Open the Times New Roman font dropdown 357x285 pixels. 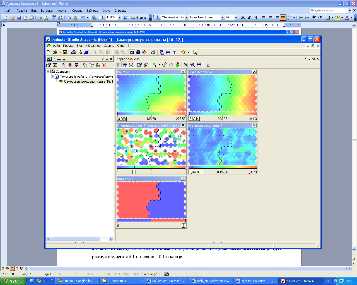222,18
